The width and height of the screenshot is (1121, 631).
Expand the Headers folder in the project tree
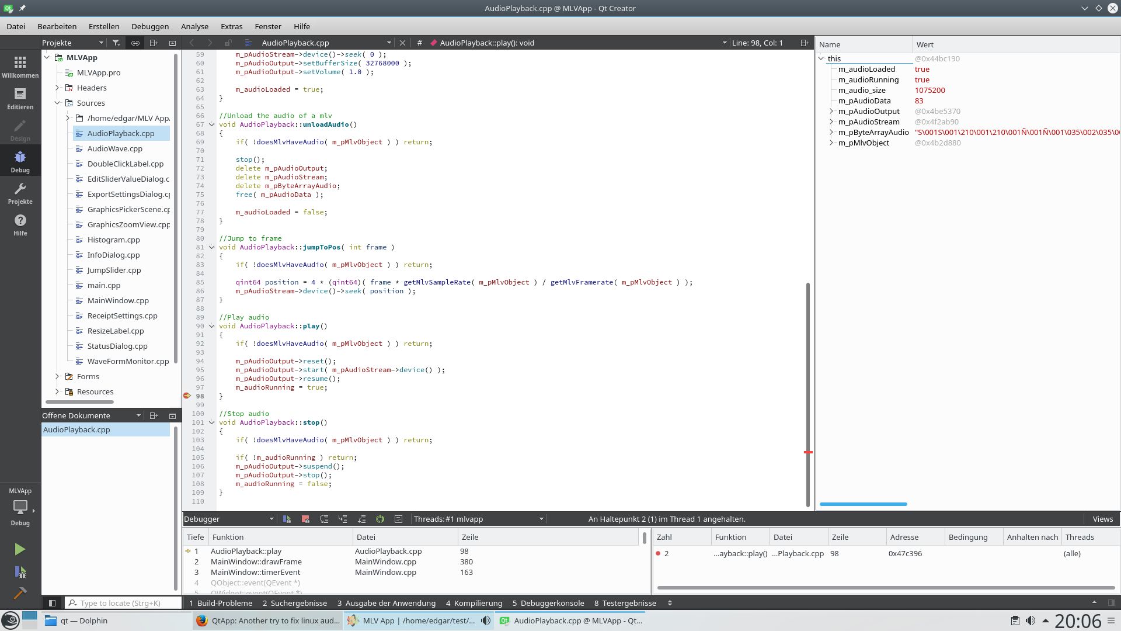[x=57, y=88]
